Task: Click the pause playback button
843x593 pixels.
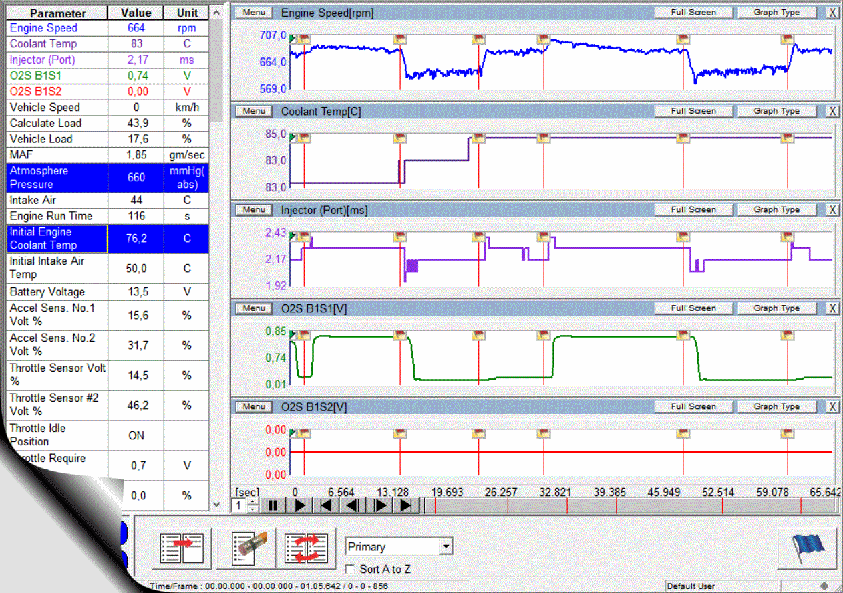Action: [x=273, y=506]
